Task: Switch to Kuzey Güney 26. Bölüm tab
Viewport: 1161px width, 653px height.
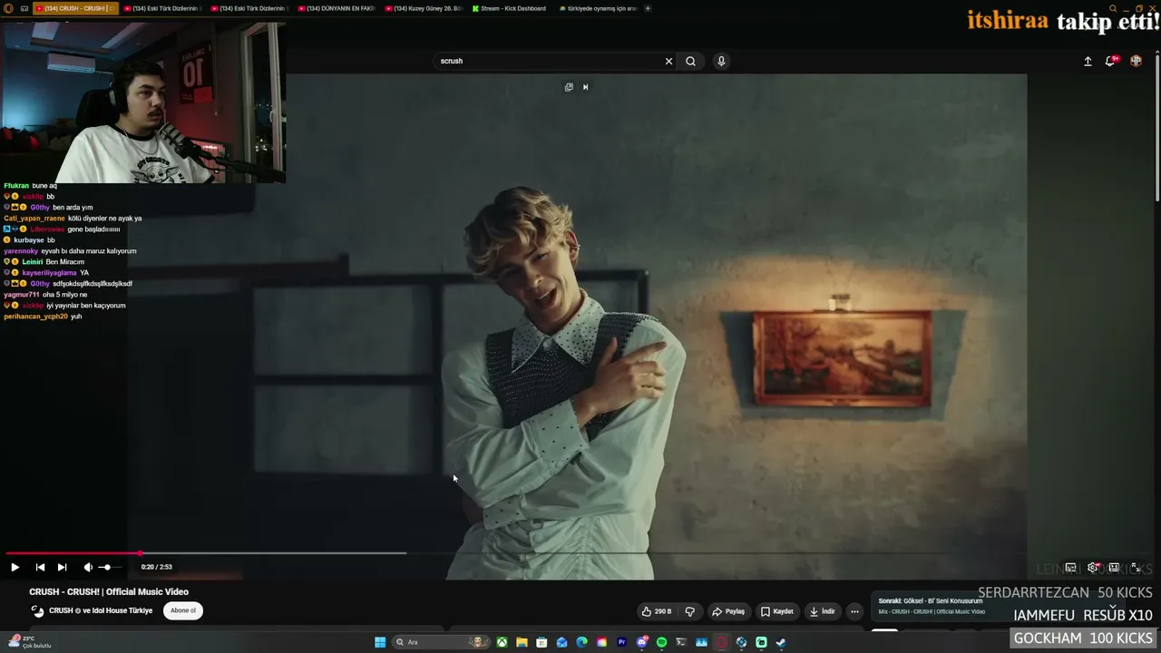Action: [x=423, y=8]
